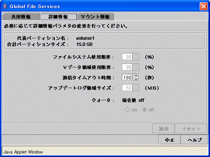Click the Java Applet Window status text
Viewport: 210px width, 157px height.
(x=23, y=152)
